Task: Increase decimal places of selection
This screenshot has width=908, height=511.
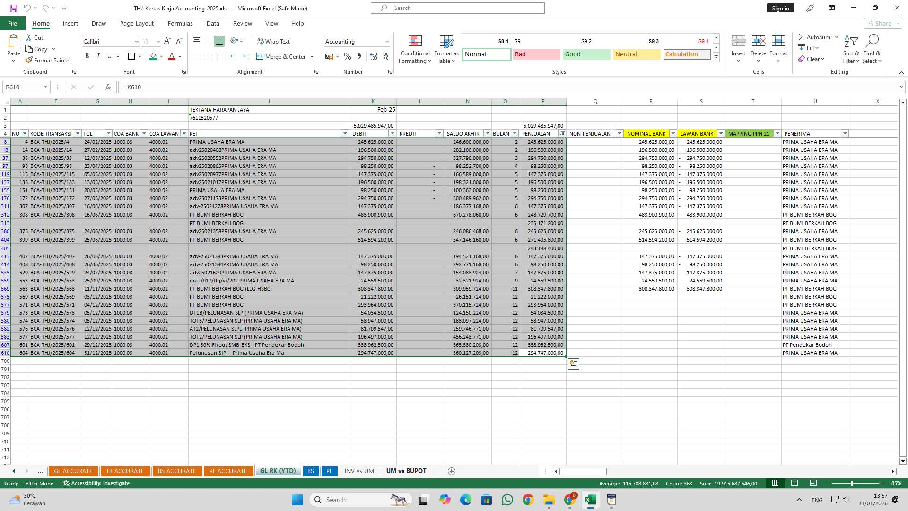Action: [x=373, y=56]
